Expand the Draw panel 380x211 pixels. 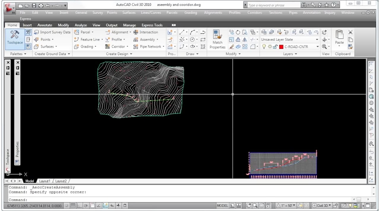point(192,54)
